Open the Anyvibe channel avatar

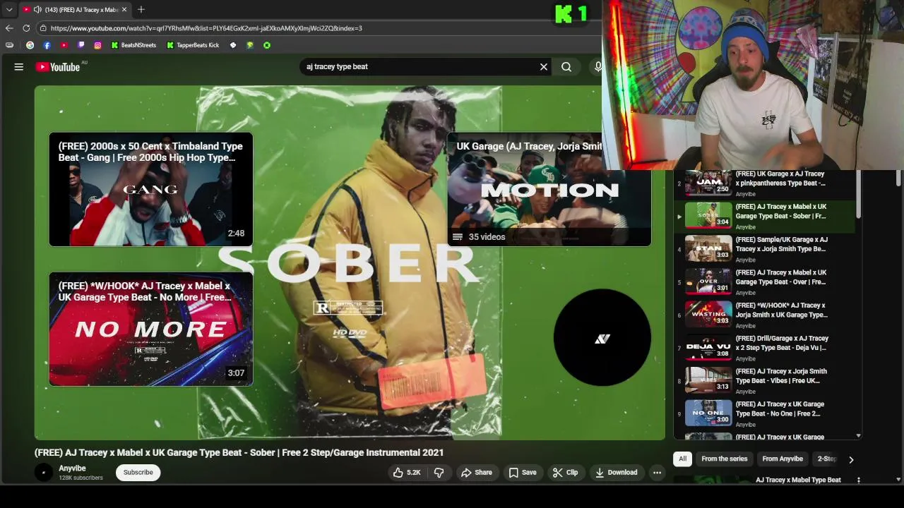[x=44, y=473]
